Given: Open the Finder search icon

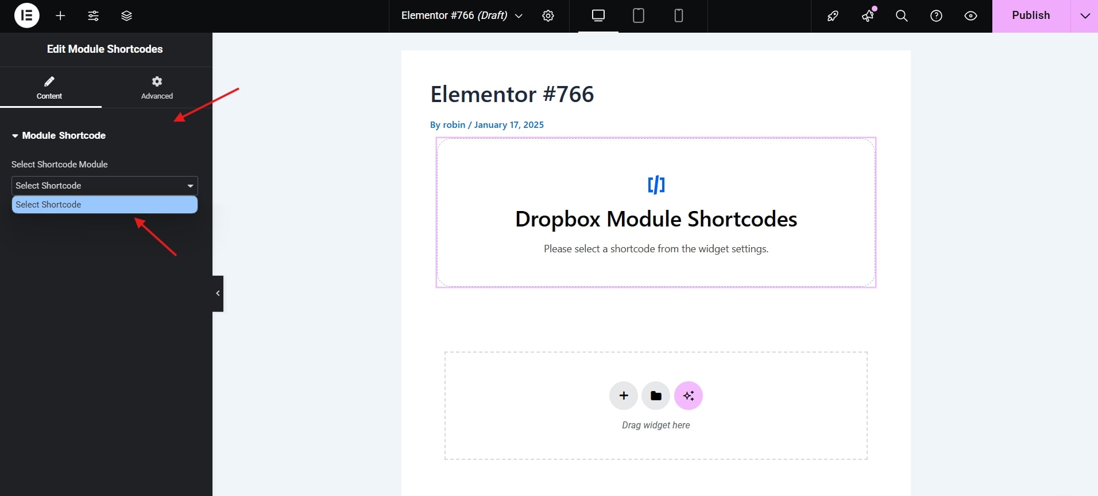Looking at the screenshot, I should 902,16.
